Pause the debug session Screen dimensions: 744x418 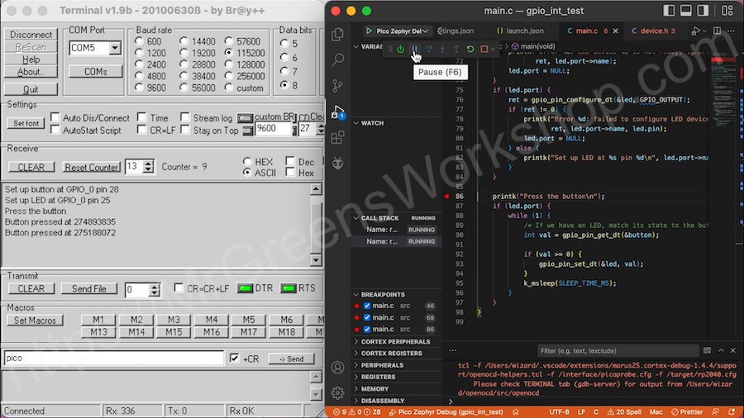(x=415, y=49)
